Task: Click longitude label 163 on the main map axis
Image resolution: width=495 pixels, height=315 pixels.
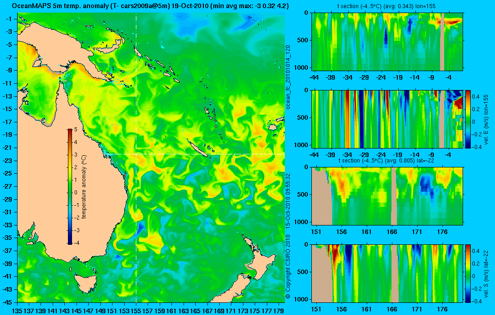Action: tap(184, 311)
